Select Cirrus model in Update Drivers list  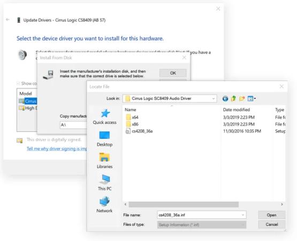coord(27,101)
